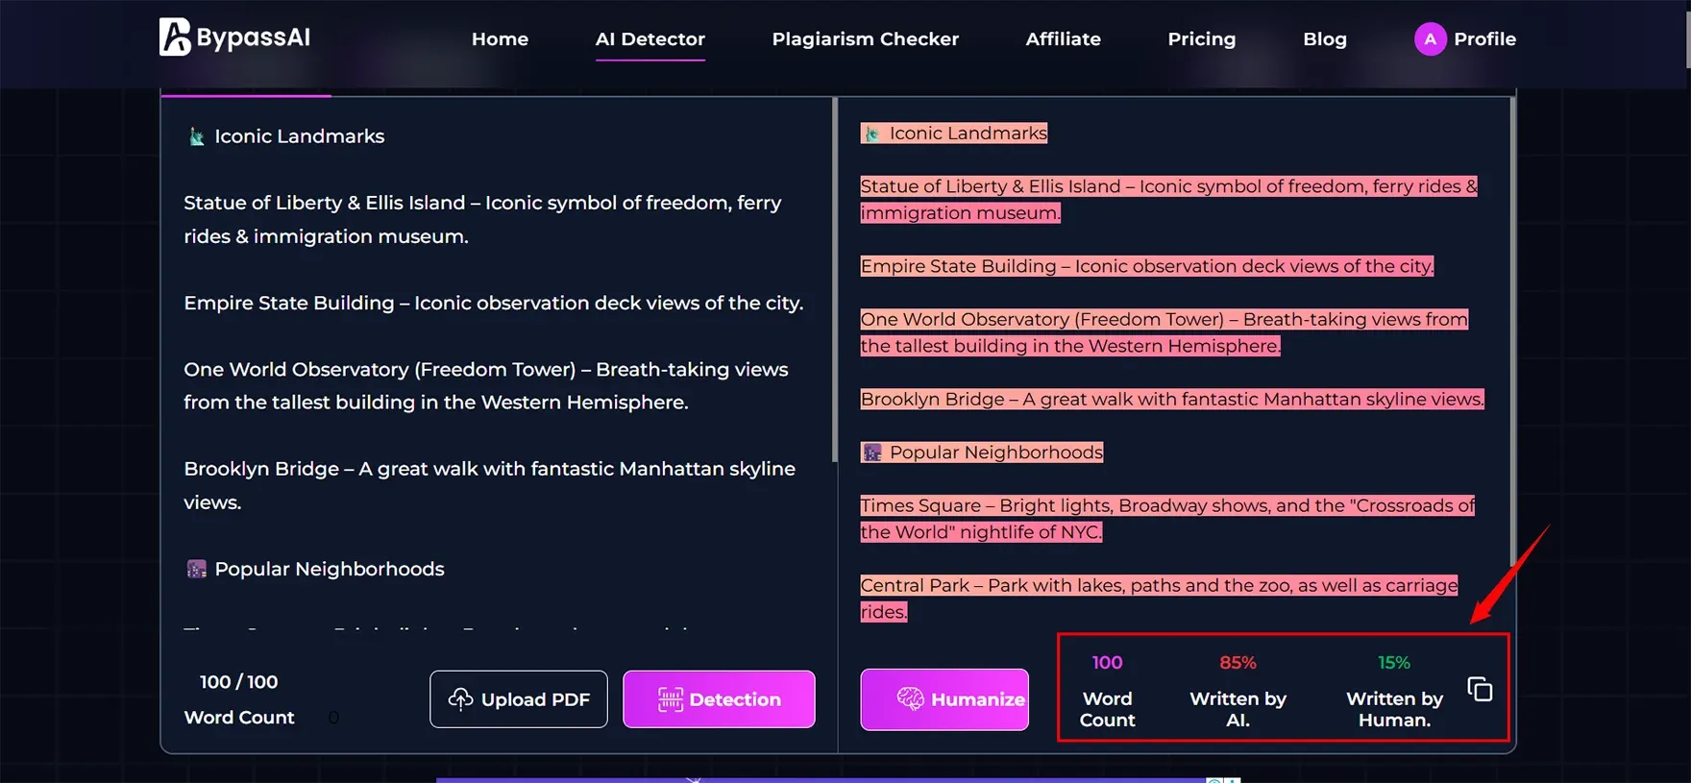The image size is (1691, 783).
Task: Click the highlighted 'Times Square' result line
Action: click(1167, 519)
